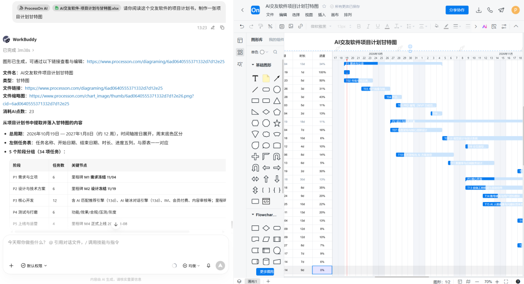Collapse the 基础图形 shape section
This screenshot has height=284, width=524.
253,65
